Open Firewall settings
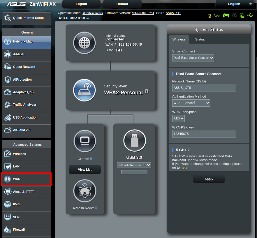The height and width of the screenshot is (238, 257). coord(27,230)
